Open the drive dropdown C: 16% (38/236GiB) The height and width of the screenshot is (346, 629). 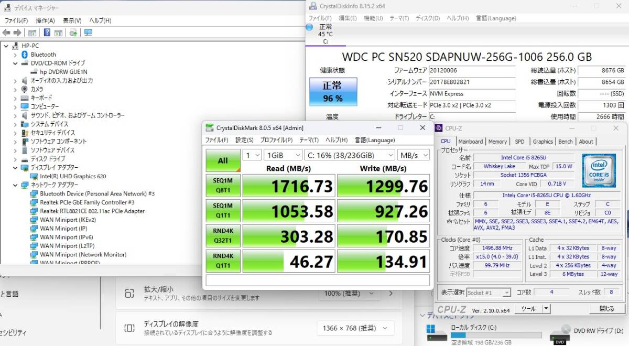(350, 155)
